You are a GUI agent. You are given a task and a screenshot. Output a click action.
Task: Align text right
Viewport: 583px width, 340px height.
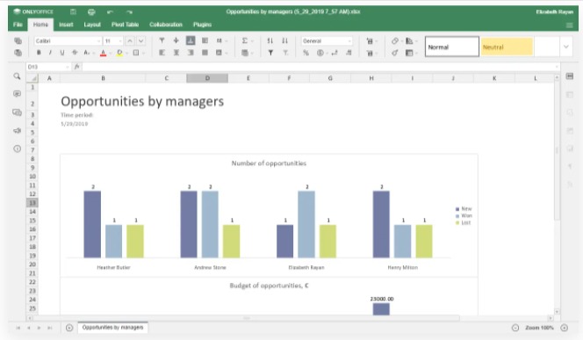click(x=191, y=53)
